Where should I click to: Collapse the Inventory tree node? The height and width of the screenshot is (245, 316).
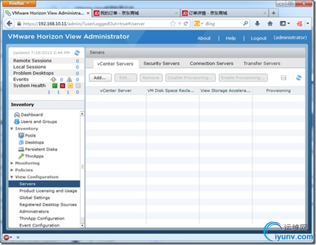click(x=12, y=128)
